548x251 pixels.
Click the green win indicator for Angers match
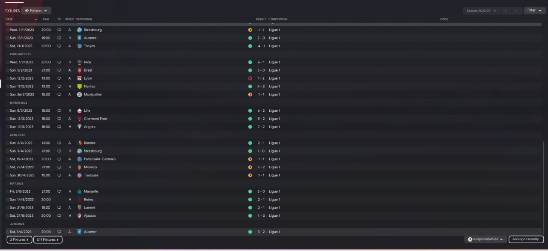(250, 127)
